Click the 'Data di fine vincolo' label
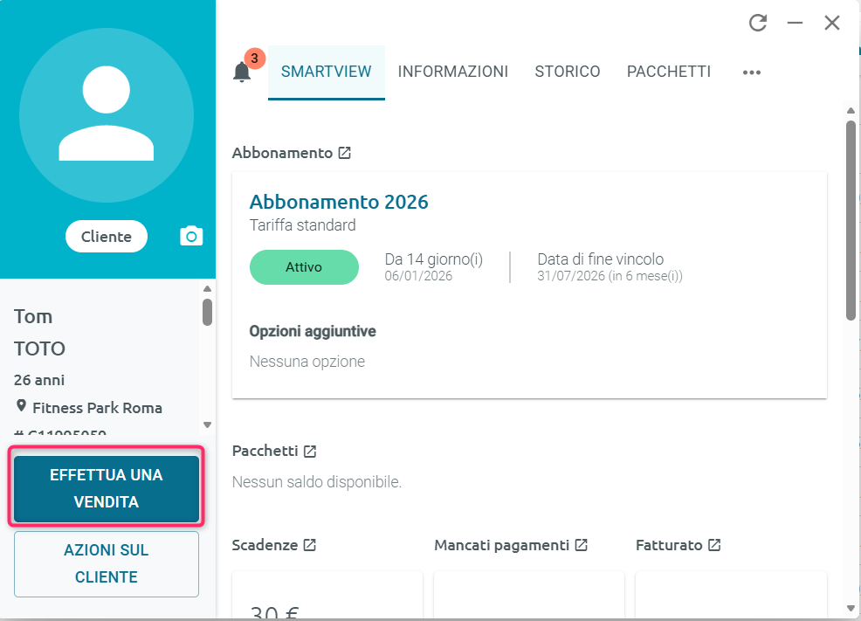Image resolution: width=861 pixels, height=621 pixels. click(600, 259)
